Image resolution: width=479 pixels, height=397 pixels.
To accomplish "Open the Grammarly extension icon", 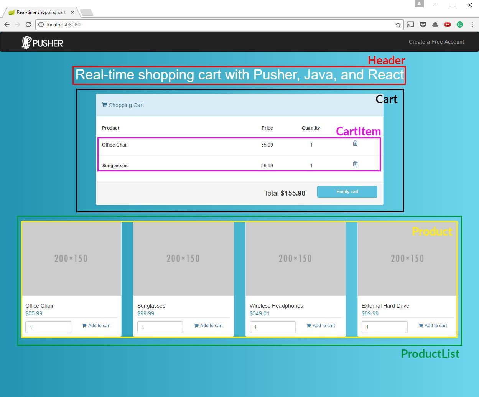I will pyautogui.click(x=459, y=24).
